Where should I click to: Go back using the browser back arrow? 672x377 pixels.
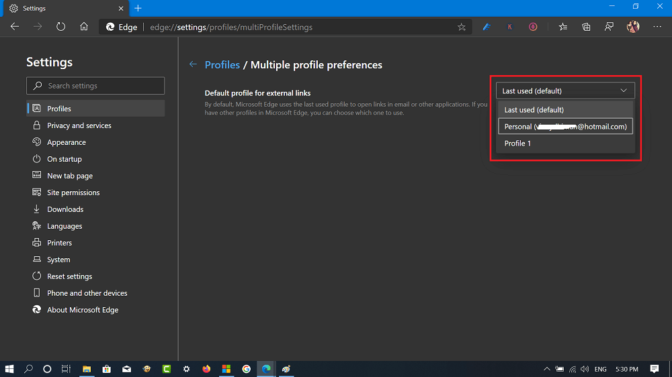click(x=15, y=27)
